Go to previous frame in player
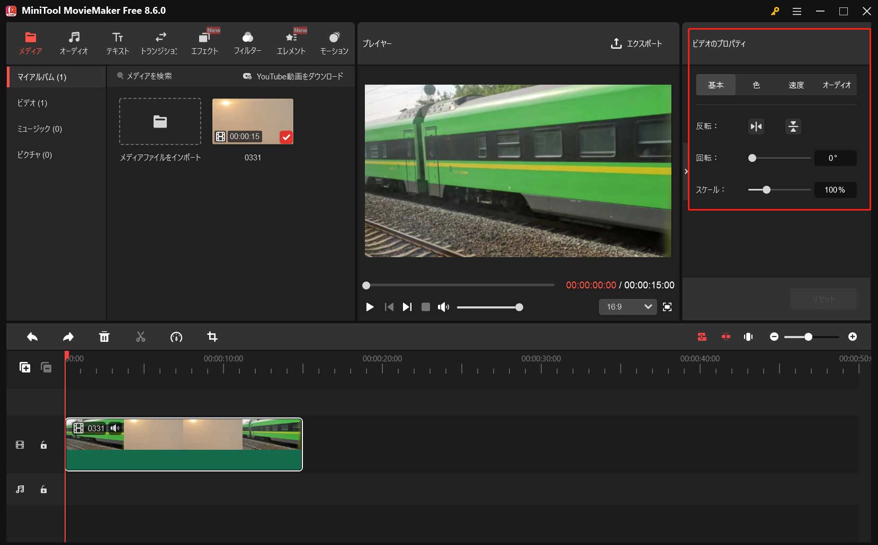 click(389, 307)
